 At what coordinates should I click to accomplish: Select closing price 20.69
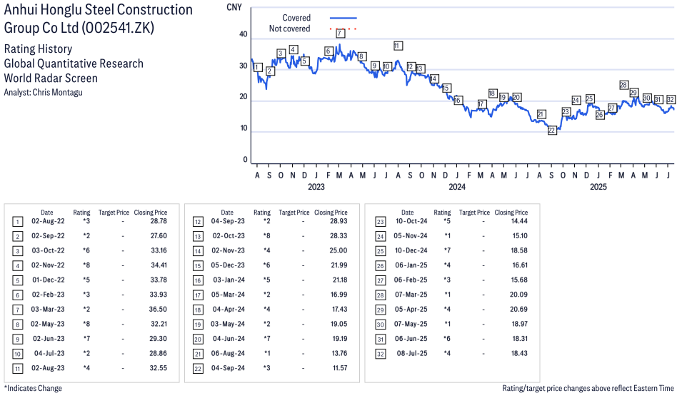519,309
